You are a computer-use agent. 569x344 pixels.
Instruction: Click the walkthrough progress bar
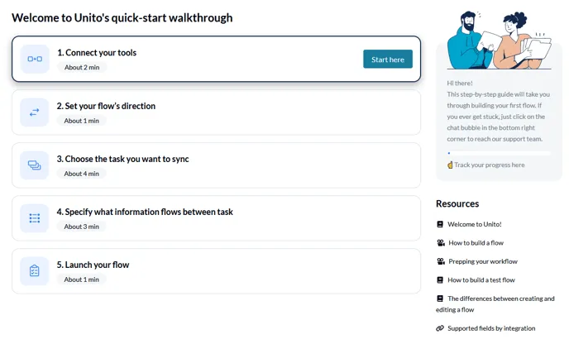click(498, 153)
